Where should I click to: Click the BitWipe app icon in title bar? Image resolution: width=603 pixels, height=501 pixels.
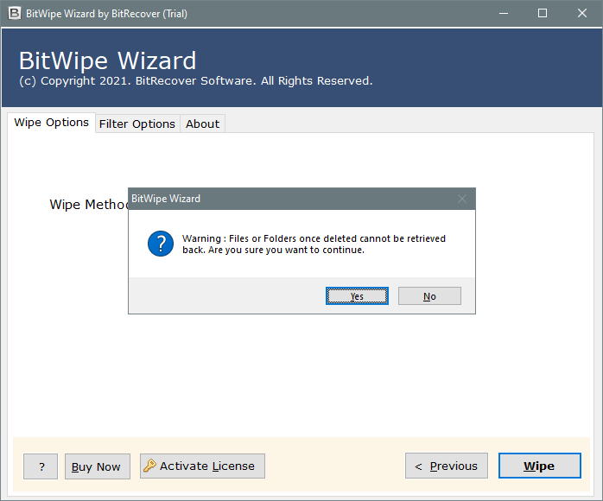point(14,14)
